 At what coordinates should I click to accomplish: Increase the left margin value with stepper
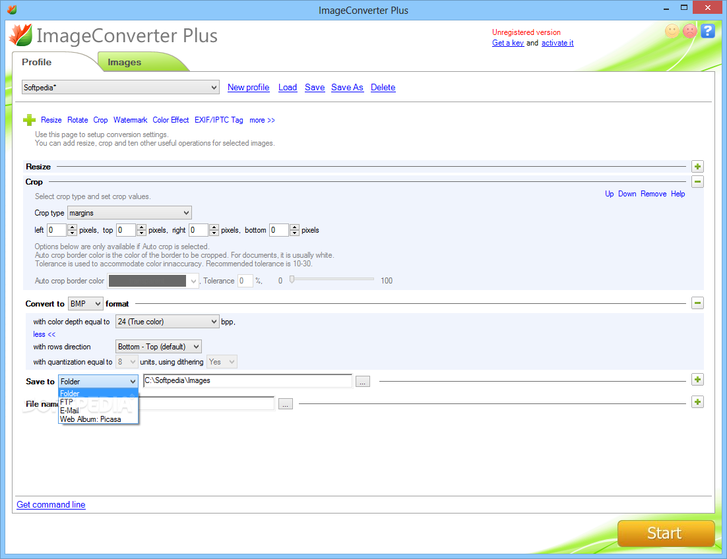(72, 227)
